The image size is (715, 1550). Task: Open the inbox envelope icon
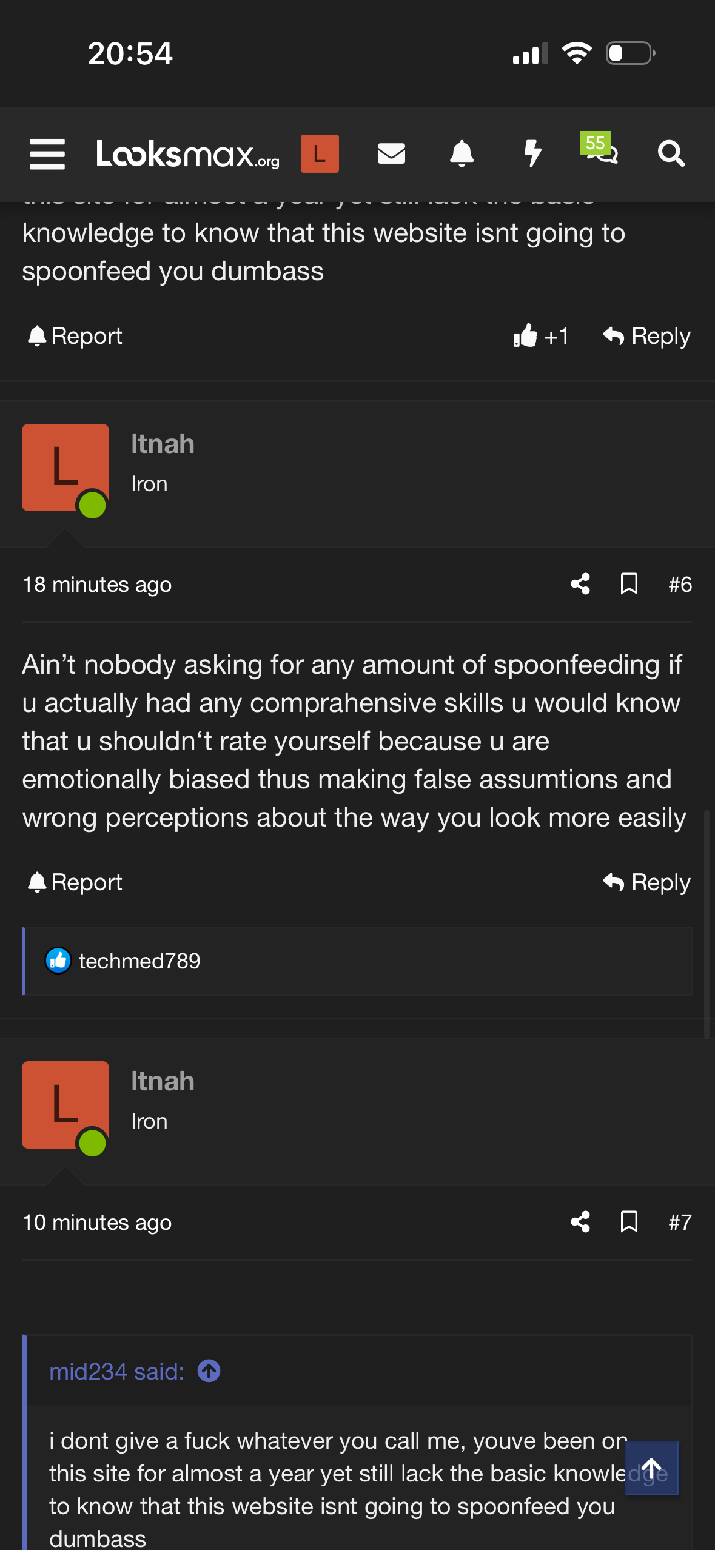[x=391, y=154]
